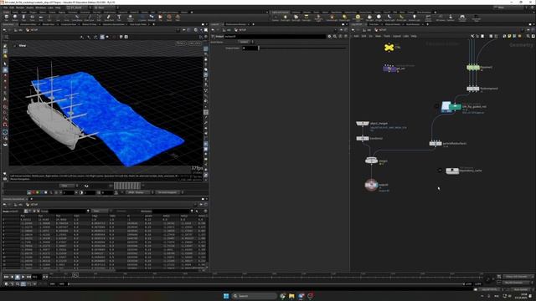
Task: Click the Output Index value field
Action: [250, 48]
